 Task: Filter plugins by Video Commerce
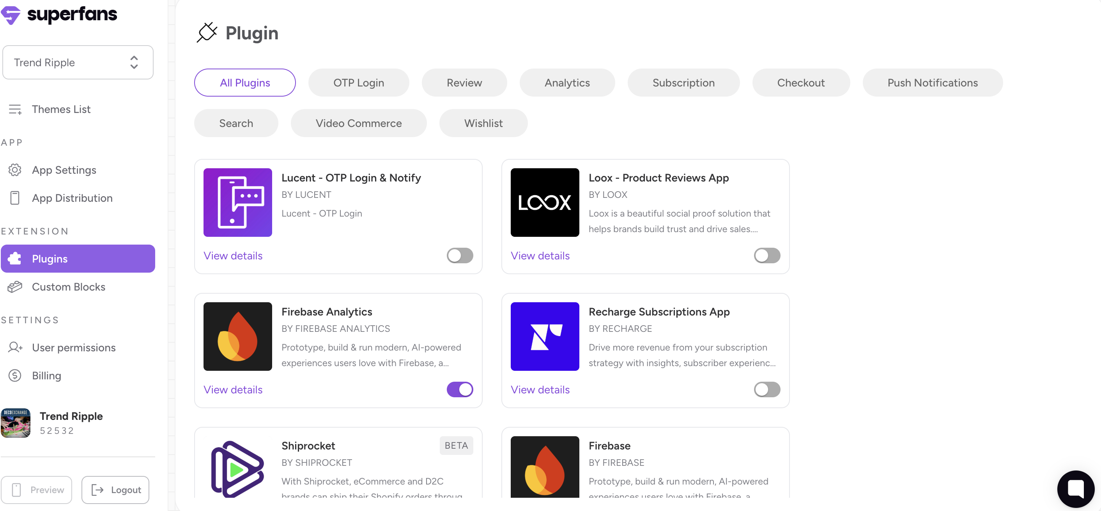pyautogui.click(x=358, y=123)
